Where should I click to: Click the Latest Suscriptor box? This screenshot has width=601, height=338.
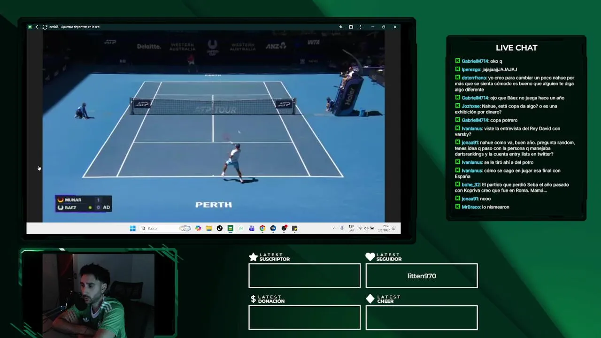[x=304, y=276]
